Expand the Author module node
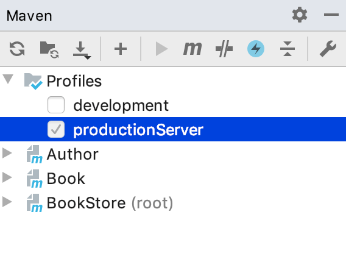Viewport: 346px width, 262px height. [7, 153]
